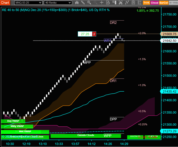Click the +1.5% level label
The height and width of the screenshot is (147, 178).
142,59
